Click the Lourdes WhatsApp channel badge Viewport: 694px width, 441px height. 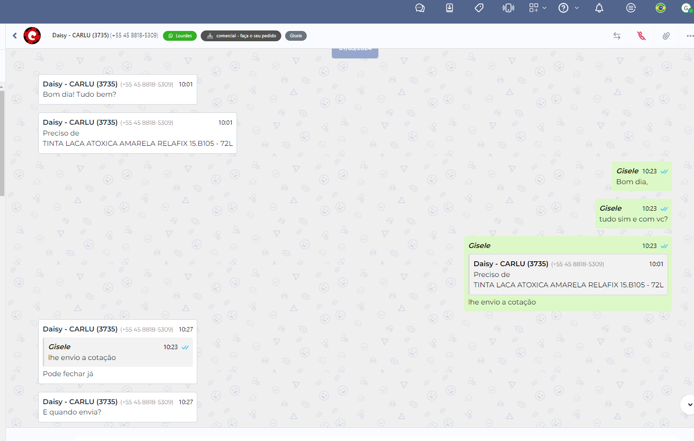tap(180, 36)
